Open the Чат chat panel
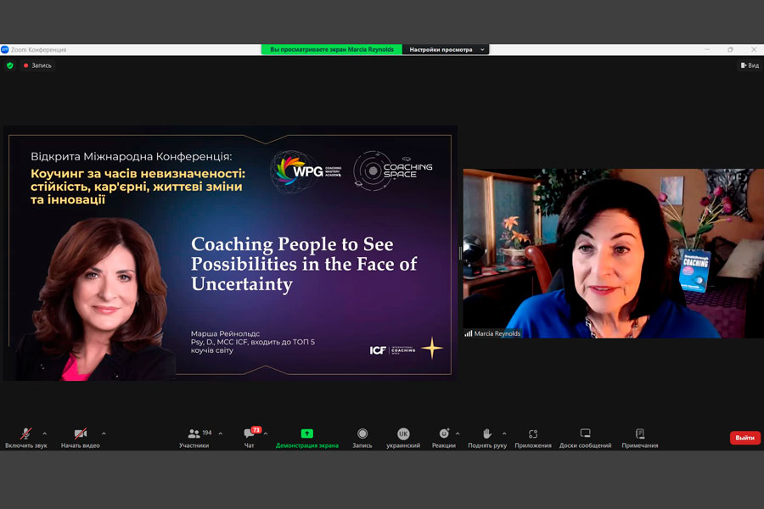764x509 pixels. click(250, 433)
